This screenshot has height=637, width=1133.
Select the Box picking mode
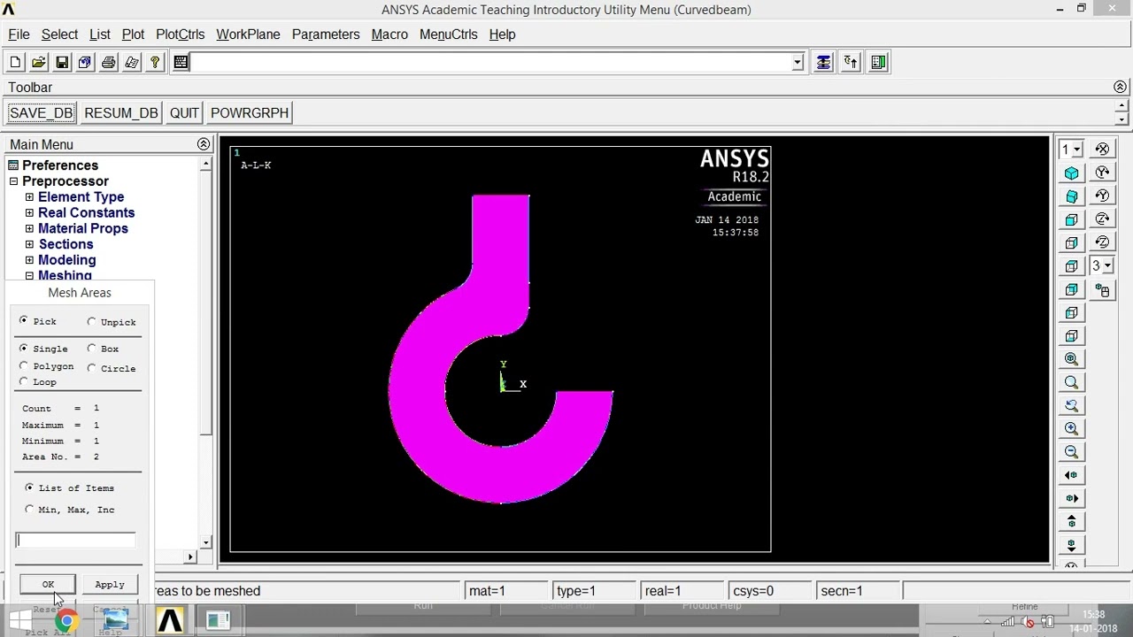tap(91, 348)
